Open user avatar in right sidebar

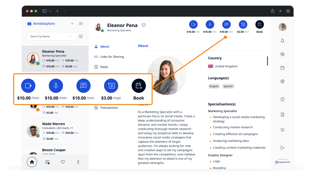point(282,27)
